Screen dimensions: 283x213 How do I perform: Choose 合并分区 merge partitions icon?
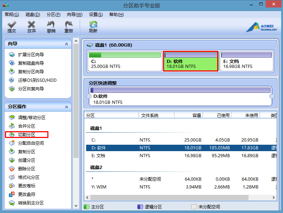12,126
